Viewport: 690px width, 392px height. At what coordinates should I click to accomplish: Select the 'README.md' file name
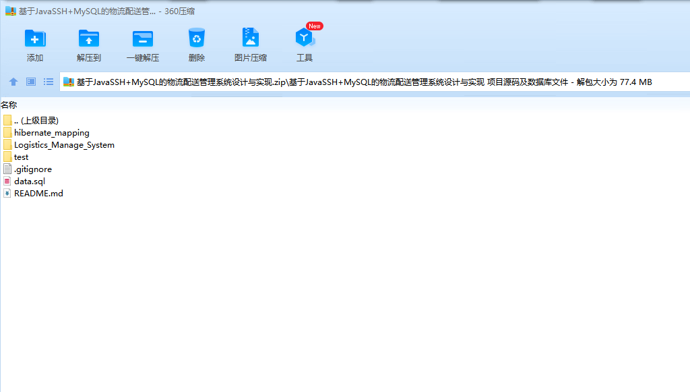click(38, 194)
